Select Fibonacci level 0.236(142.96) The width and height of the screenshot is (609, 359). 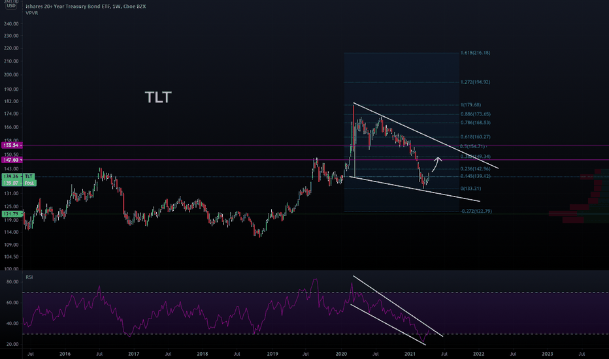pyautogui.click(x=475, y=169)
